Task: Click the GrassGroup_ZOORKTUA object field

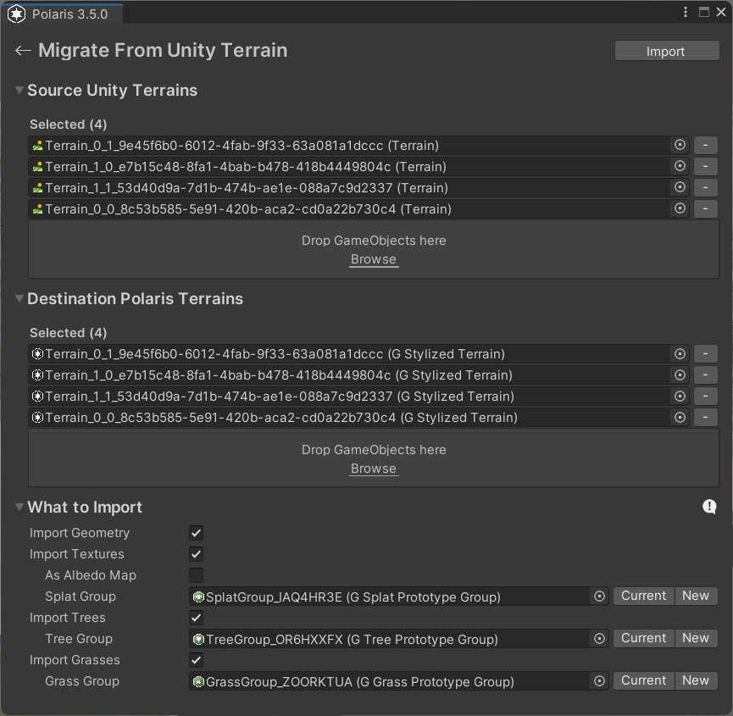Action: click(x=399, y=681)
